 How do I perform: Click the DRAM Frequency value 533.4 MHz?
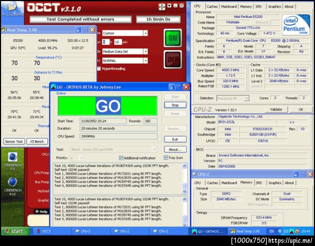264,217
